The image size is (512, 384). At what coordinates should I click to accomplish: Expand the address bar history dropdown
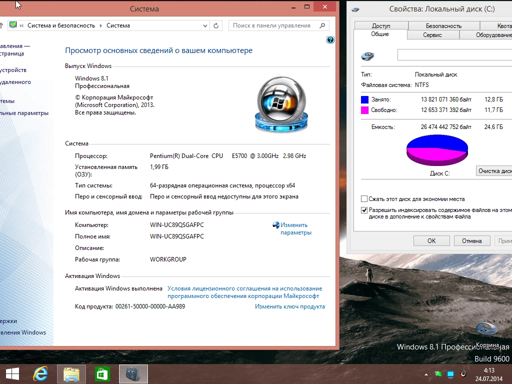205,25
